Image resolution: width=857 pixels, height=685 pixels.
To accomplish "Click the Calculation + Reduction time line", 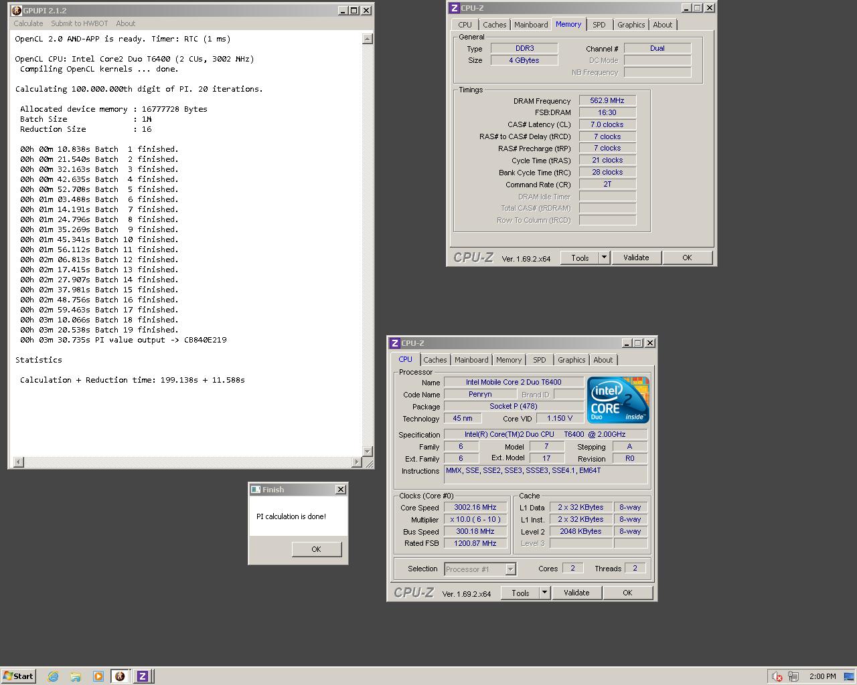I will 132,380.
